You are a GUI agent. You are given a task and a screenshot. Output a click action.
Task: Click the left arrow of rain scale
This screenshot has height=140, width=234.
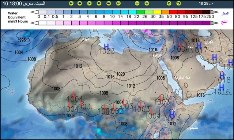pyautogui.click(x=35, y=12)
